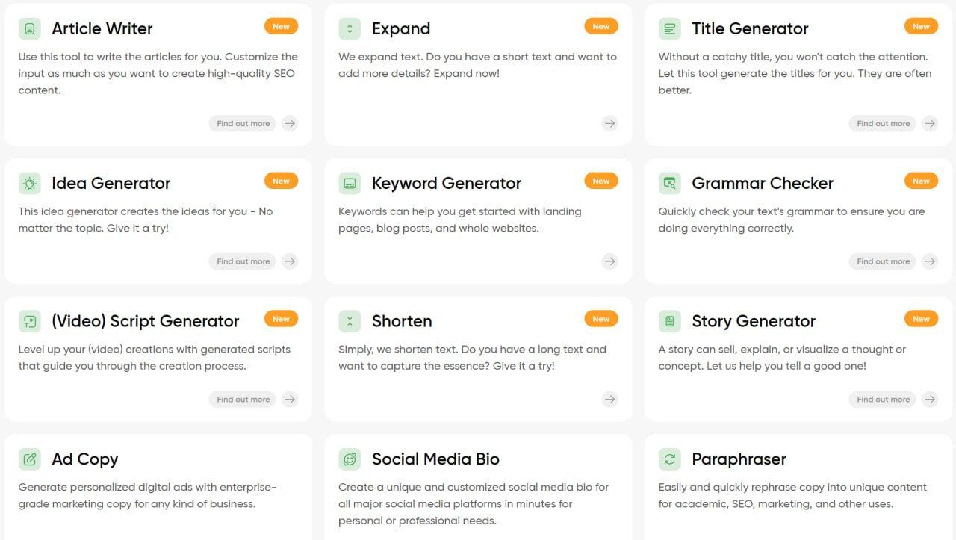Open the Paraphraser tool heading

coord(739,459)
